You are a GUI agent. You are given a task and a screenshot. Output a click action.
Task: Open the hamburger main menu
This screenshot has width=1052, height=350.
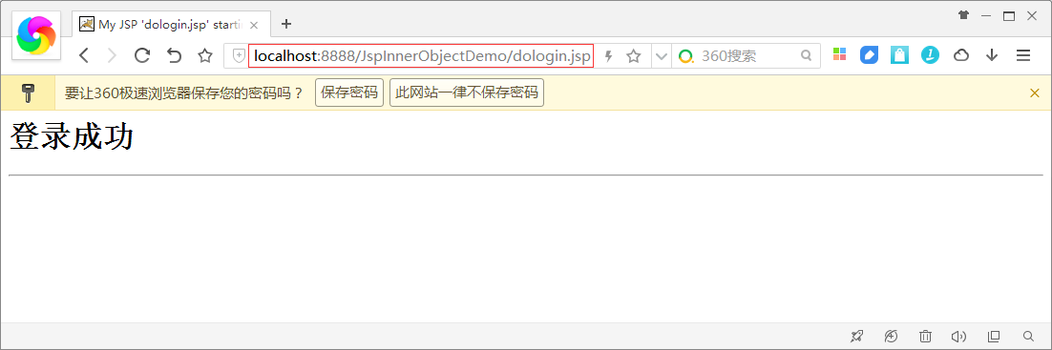coord(1023,55)
